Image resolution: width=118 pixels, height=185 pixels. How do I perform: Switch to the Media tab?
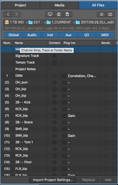click(x=59, y=5)
